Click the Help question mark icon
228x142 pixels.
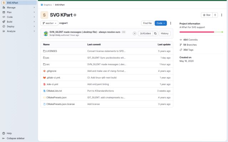click(x=4, y=133)
